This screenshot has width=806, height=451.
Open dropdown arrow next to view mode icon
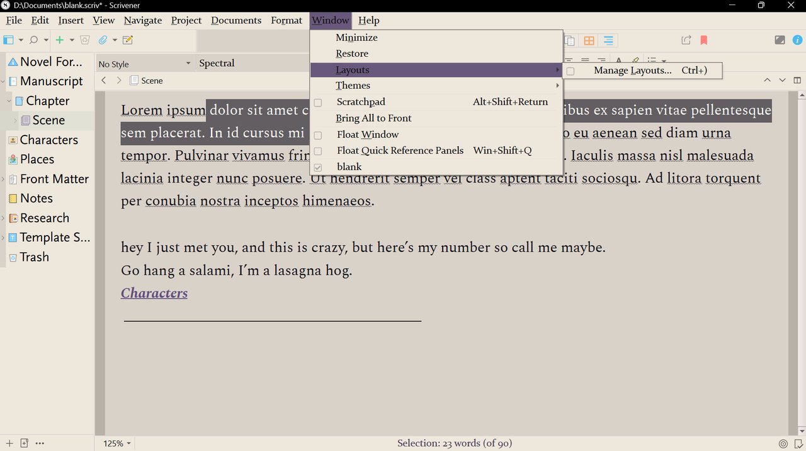[21, 40]
